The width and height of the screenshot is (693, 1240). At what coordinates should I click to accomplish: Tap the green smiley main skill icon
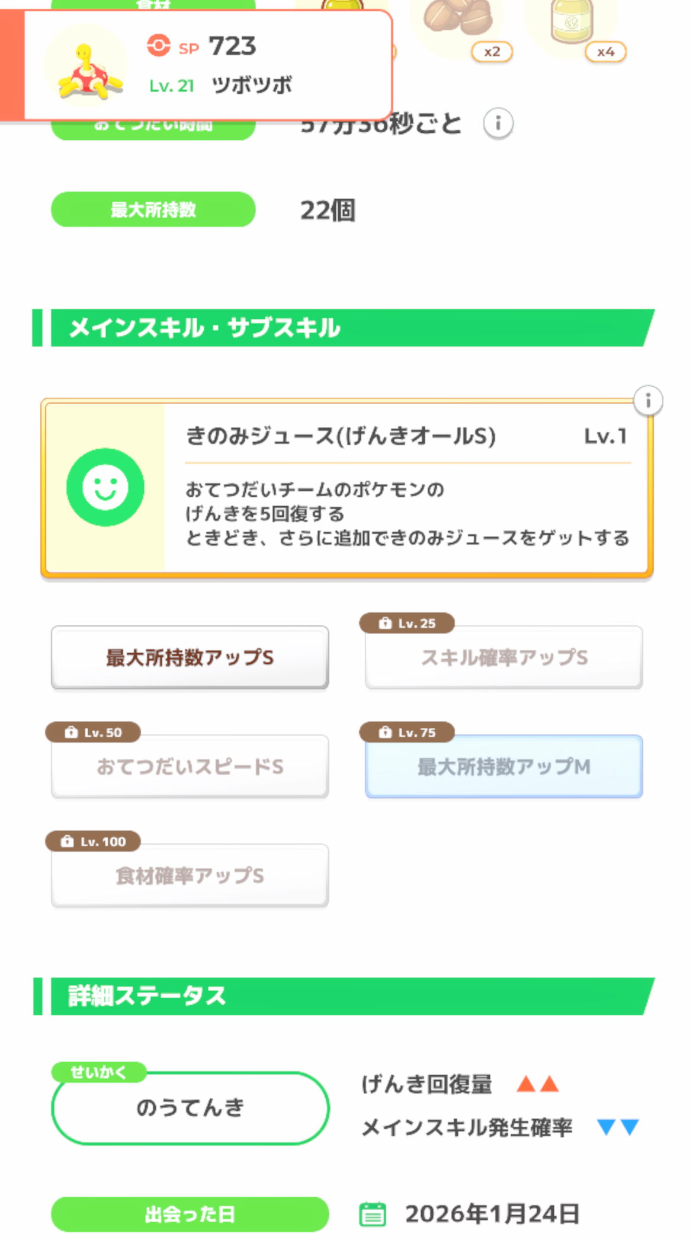pyautogui.click(x=105, y=487)
